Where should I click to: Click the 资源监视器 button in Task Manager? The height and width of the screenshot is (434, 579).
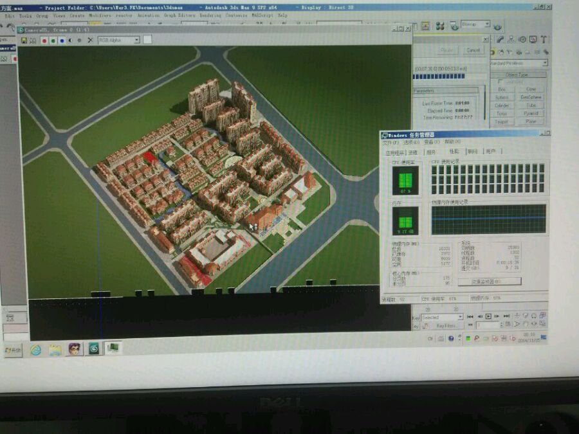pyautogui.click(x=490, y=282)
